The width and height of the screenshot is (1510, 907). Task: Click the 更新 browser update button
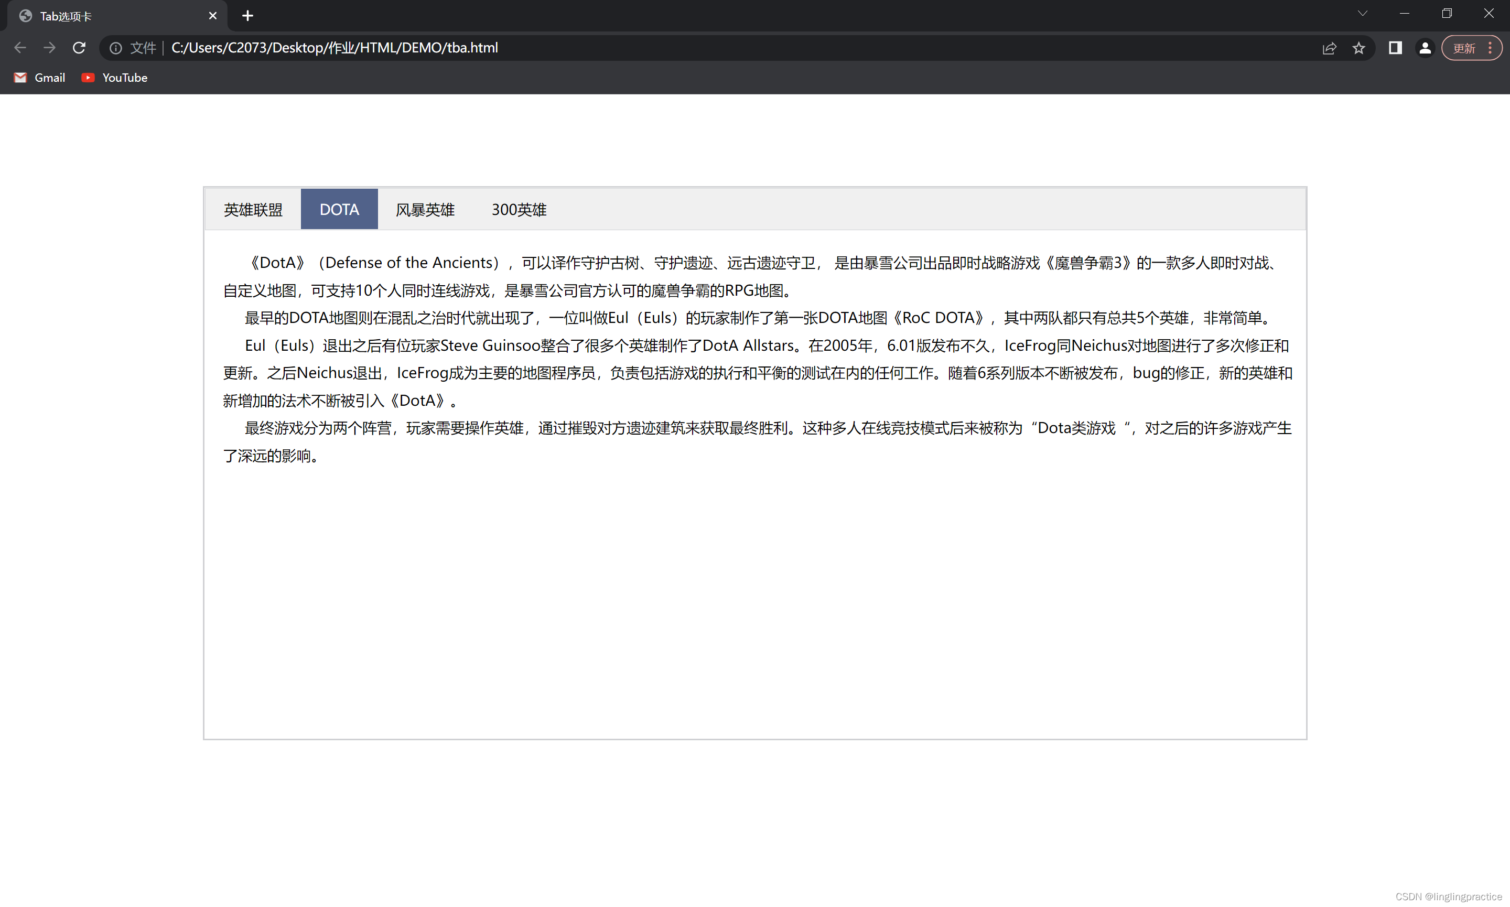[1472, 48]
